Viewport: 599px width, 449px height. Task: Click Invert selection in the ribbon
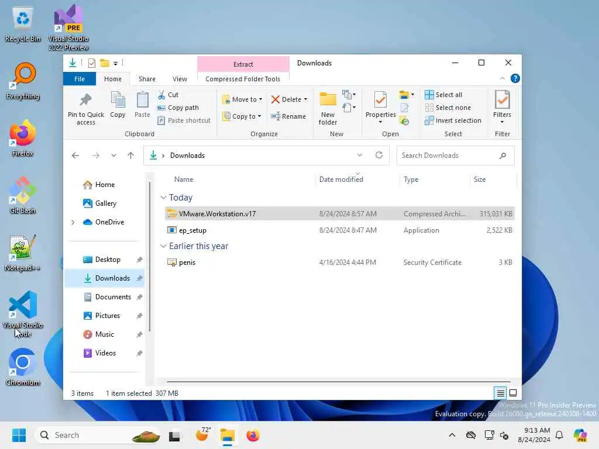click(x=453, y=120)
